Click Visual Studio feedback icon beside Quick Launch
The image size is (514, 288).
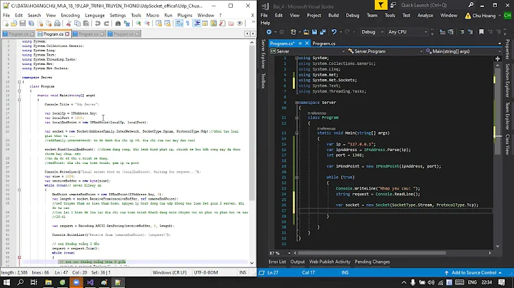(393, 5)
